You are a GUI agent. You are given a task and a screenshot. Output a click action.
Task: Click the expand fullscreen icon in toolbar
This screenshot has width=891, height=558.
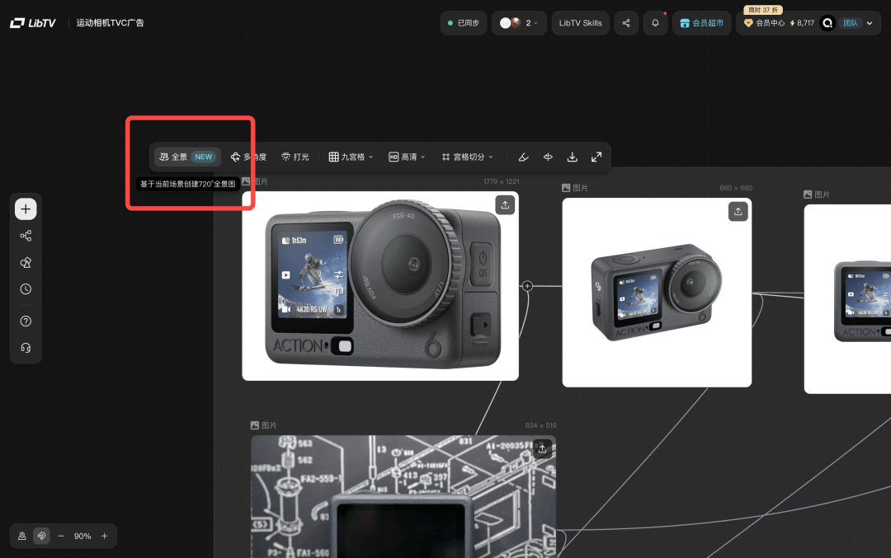596,157
